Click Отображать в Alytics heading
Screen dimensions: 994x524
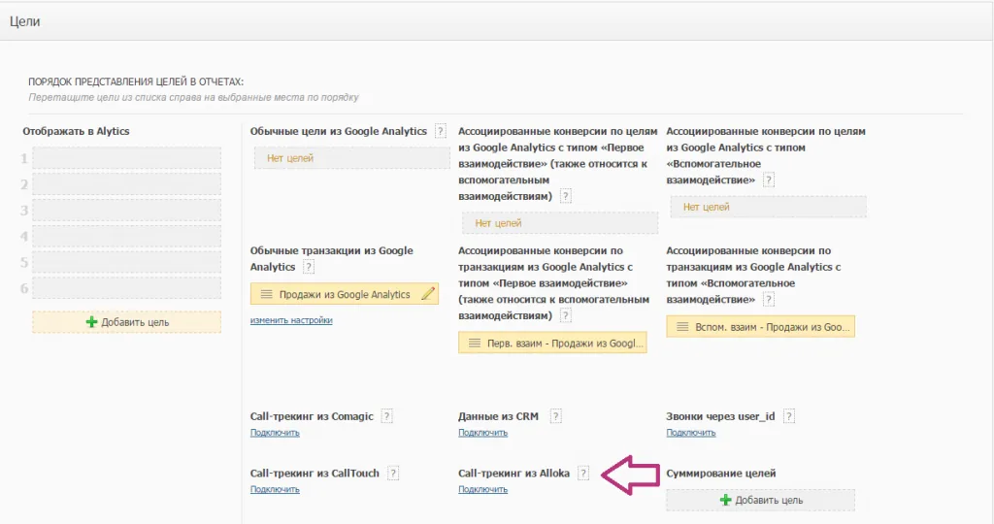pos(76,131)
